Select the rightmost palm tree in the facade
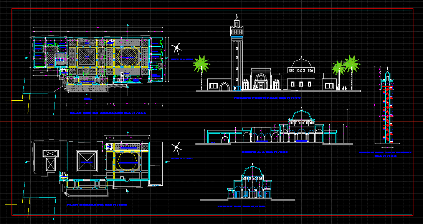This screenshot has width=423, height=224. coord(352,73)
